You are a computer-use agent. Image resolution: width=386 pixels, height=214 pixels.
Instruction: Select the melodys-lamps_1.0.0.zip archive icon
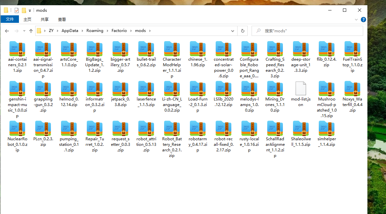[x=249, y=89]
